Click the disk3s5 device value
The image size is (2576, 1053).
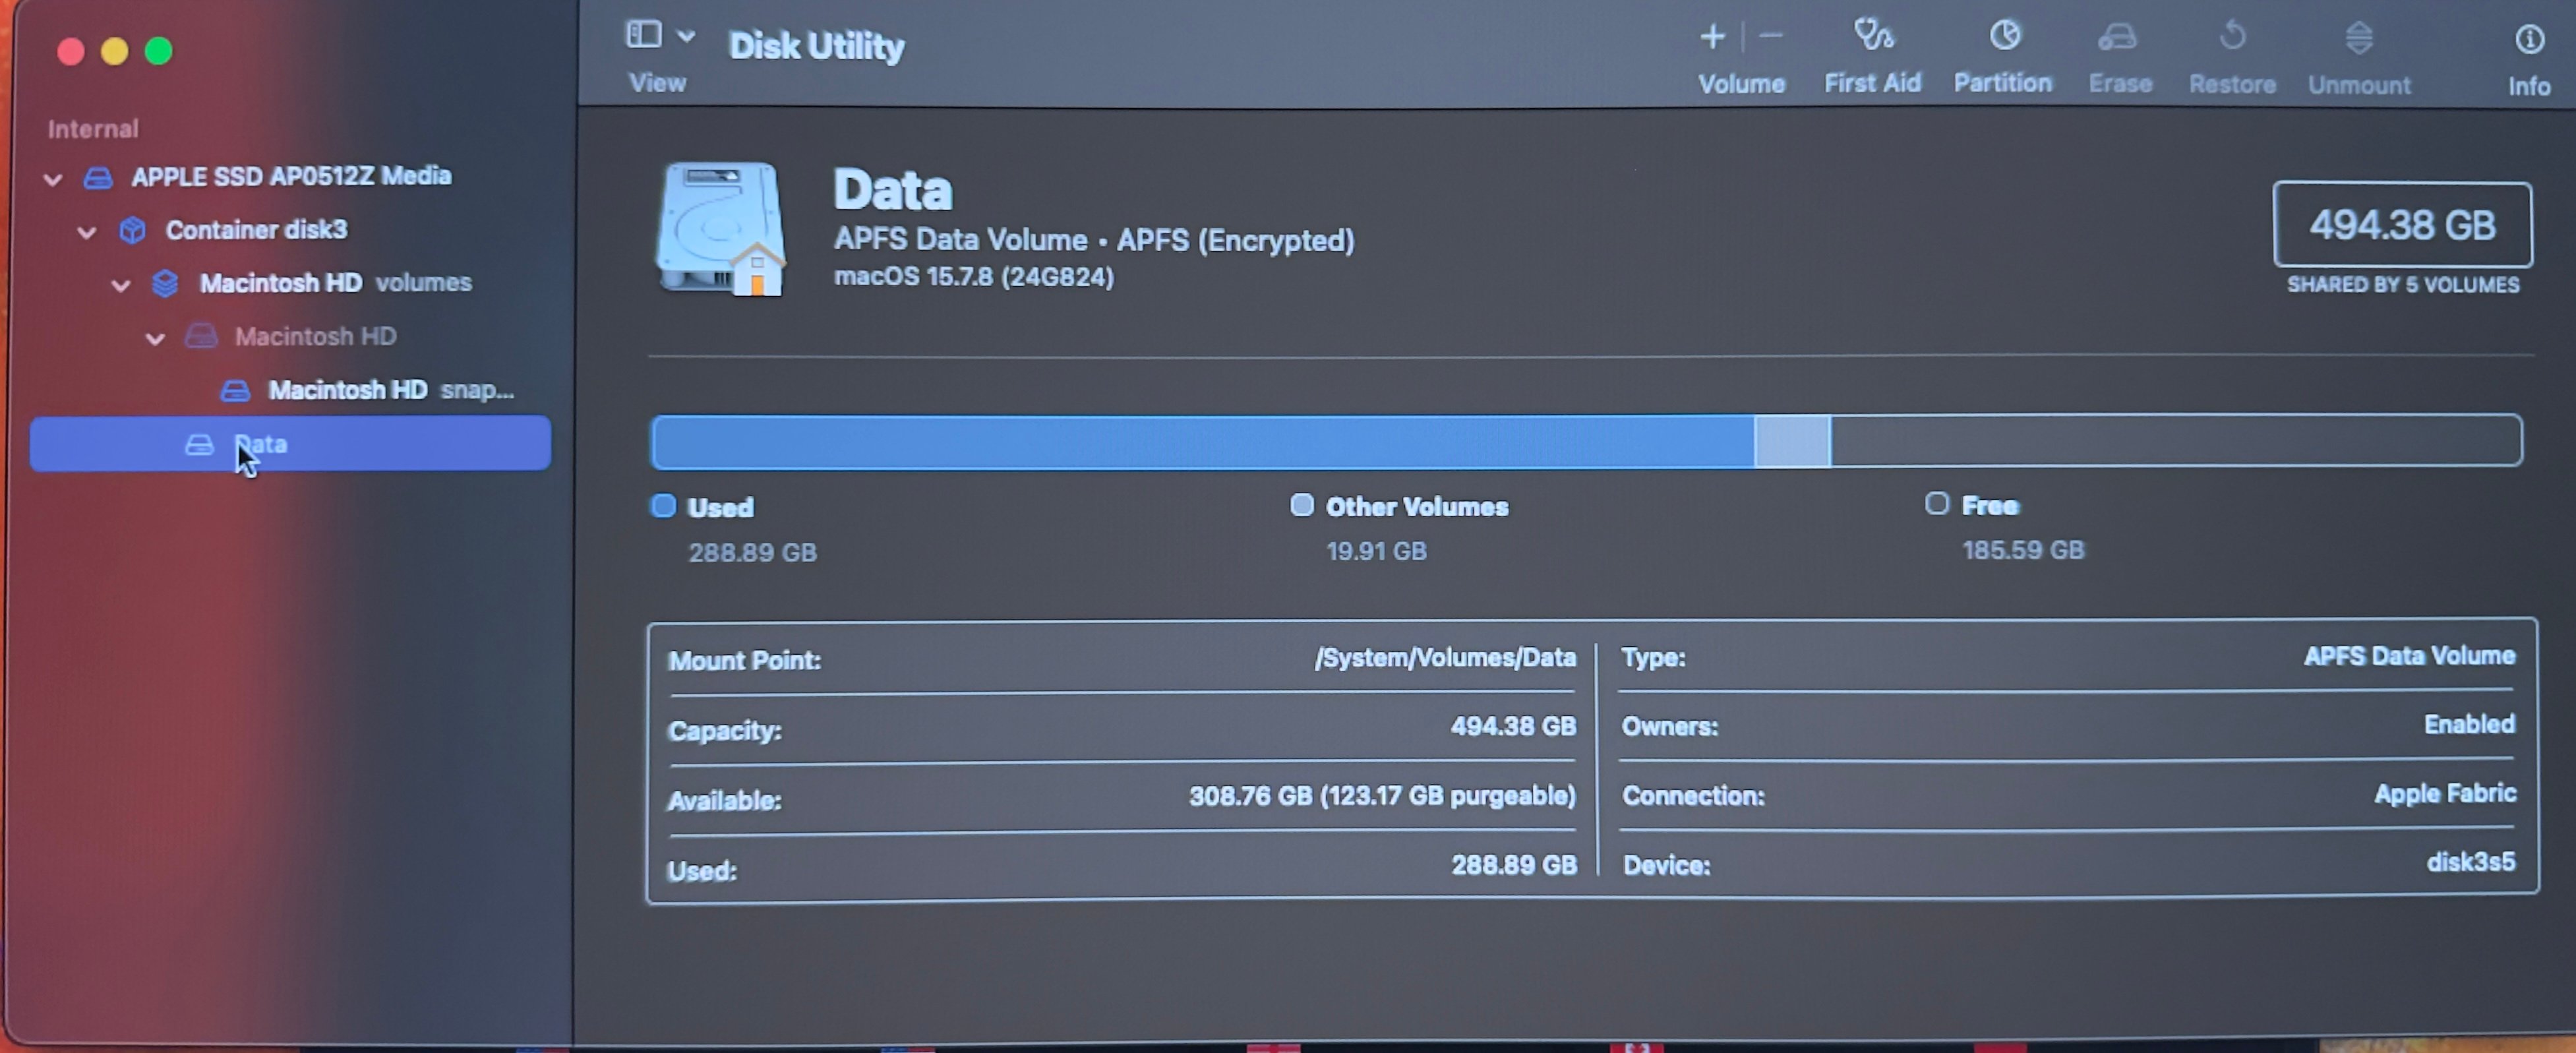[2470, 862]
